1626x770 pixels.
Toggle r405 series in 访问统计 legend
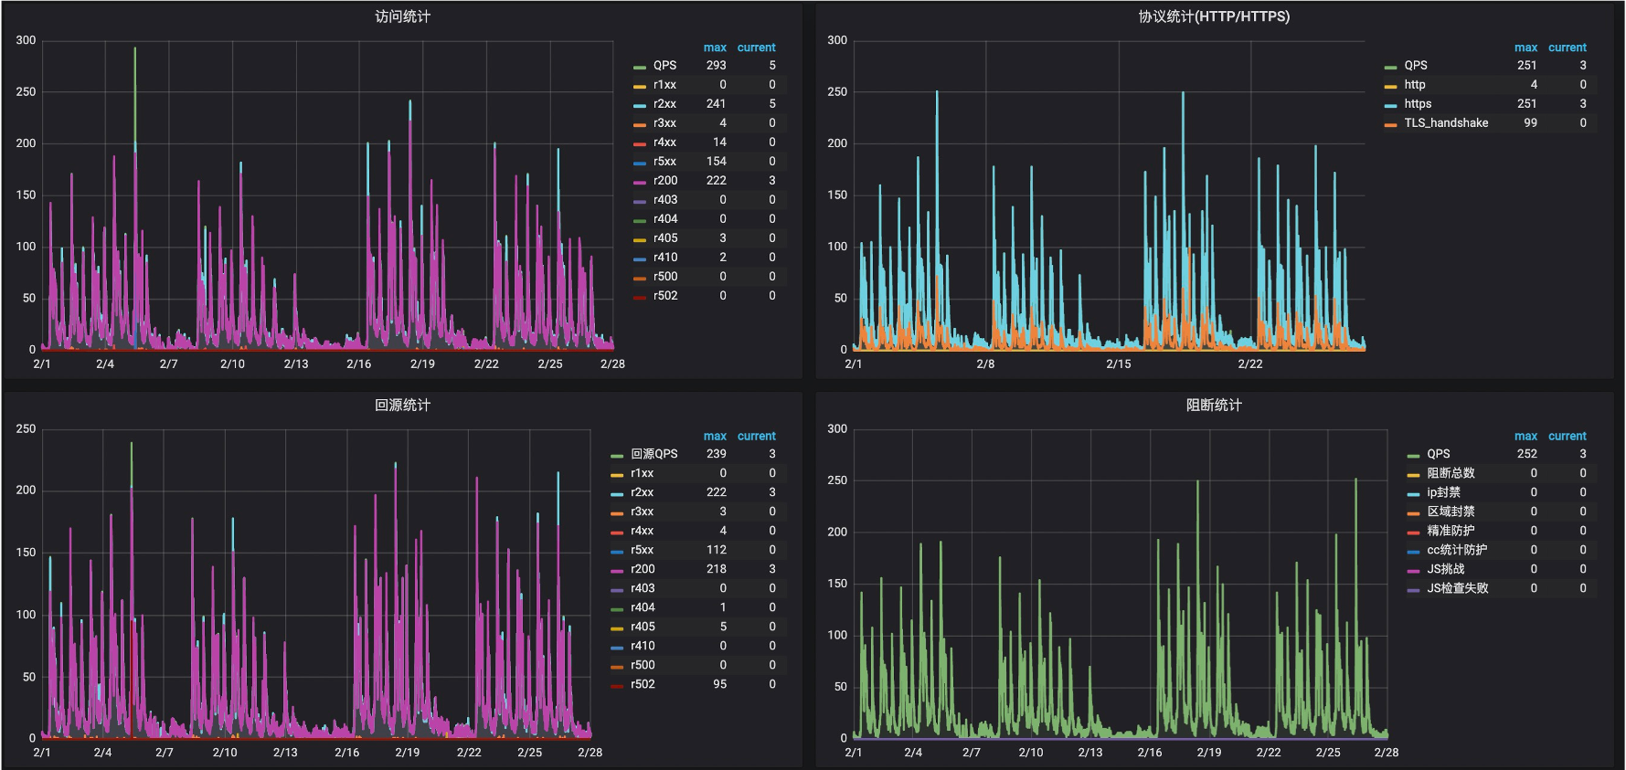665,238
